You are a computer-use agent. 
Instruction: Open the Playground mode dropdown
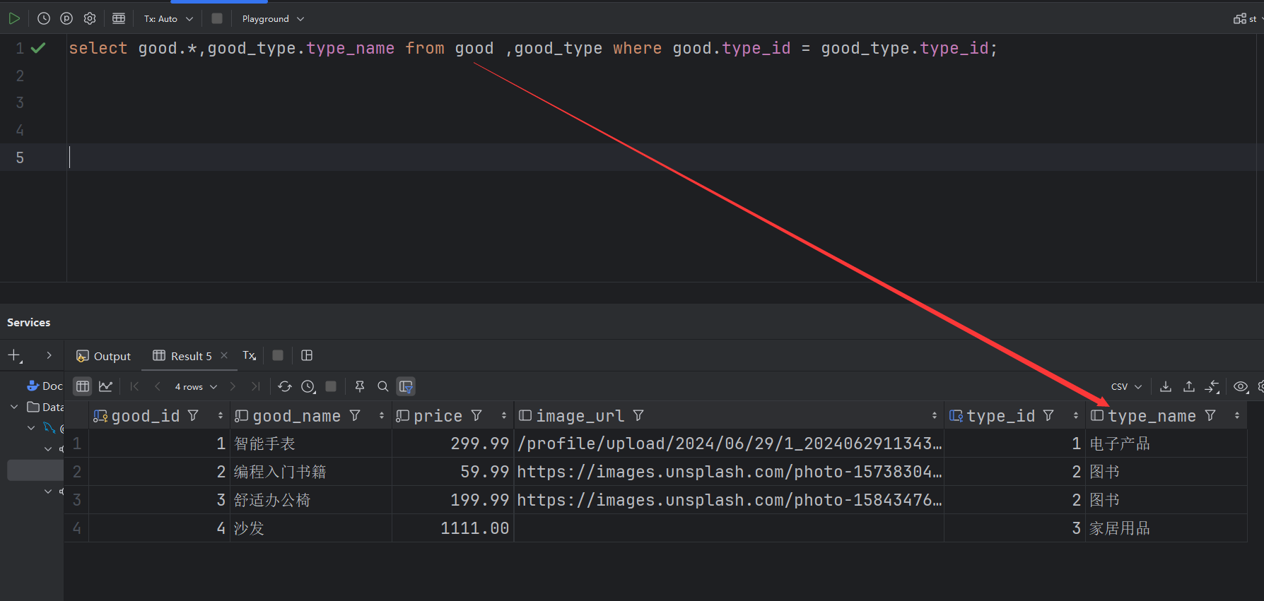(273, 19)
